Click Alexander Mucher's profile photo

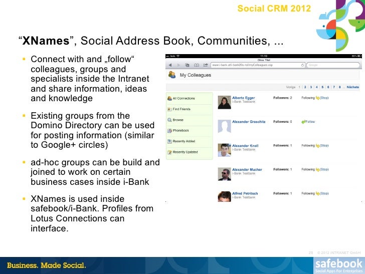click(x=224, y=174)
